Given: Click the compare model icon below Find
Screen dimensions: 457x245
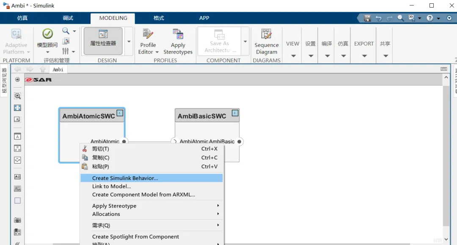Looking at the screenshot, I should pos(66,41).
